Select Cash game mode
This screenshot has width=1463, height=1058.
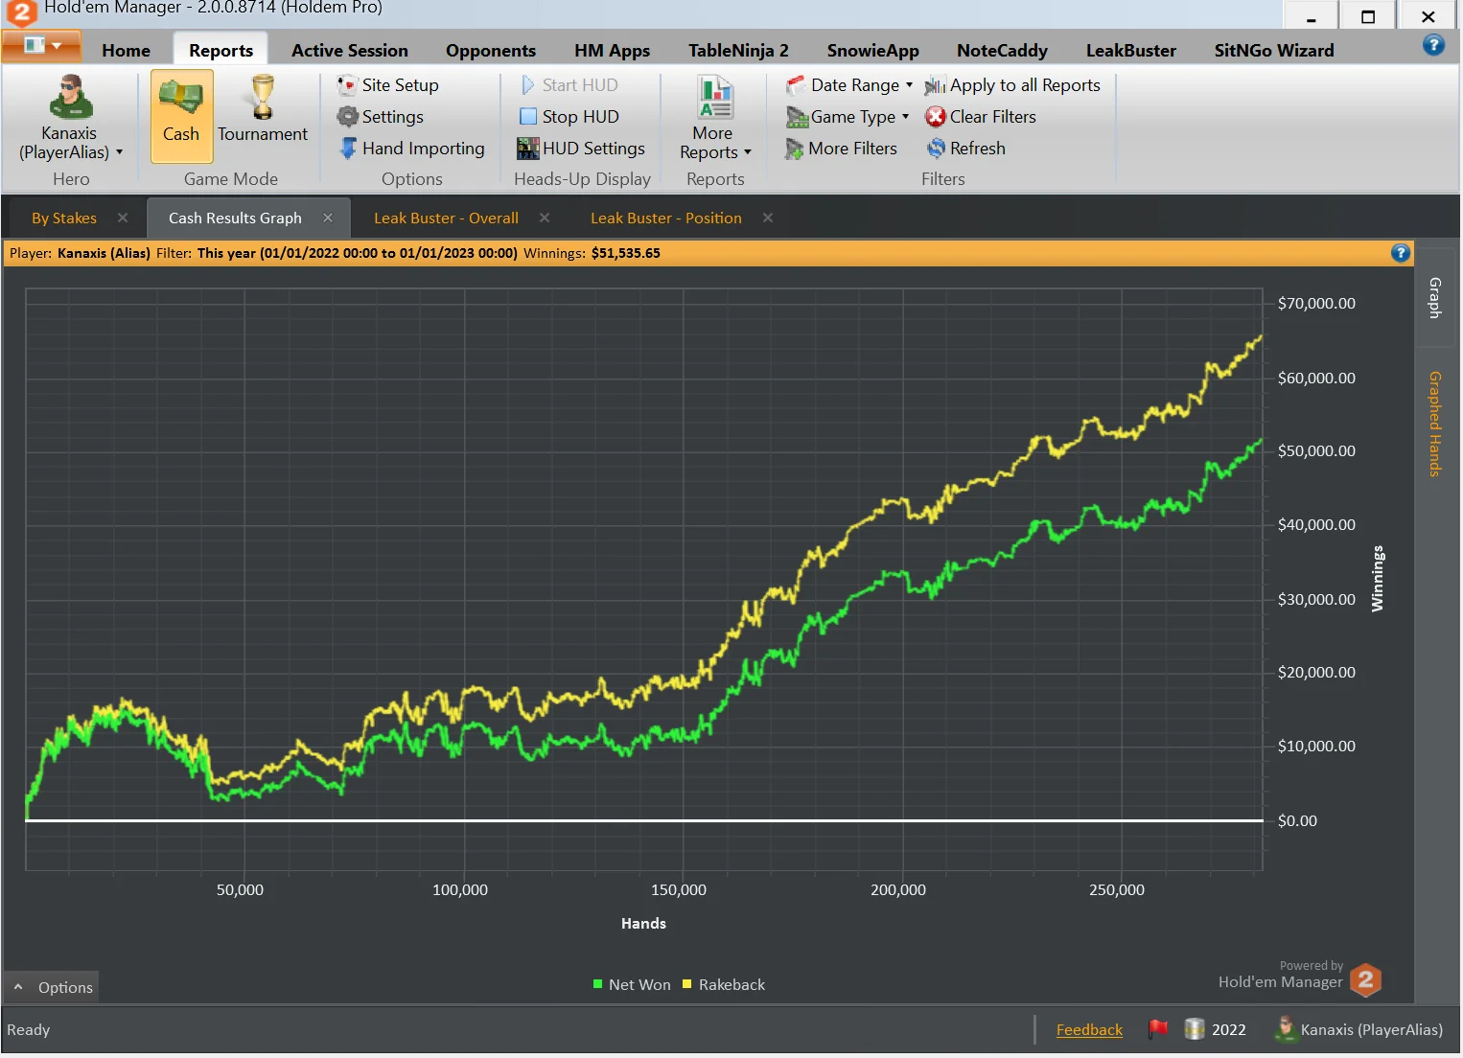point(181,113)
